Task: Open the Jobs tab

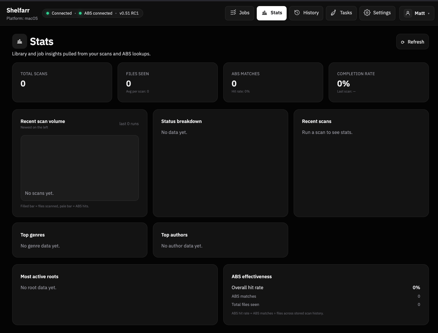Action: (239, 13)
